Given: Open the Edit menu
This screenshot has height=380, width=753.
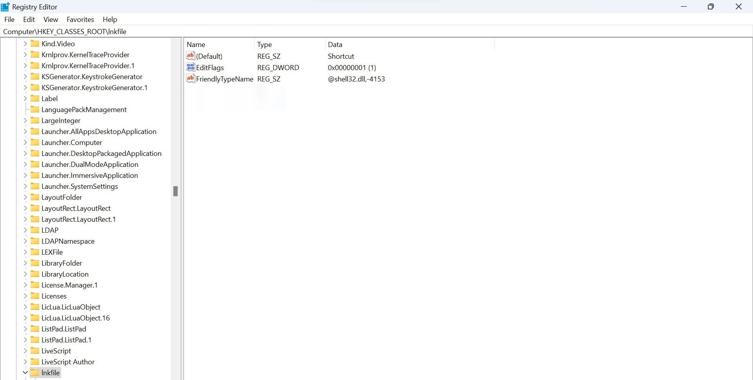Looking at the screenshot, I should pos(29,19).
